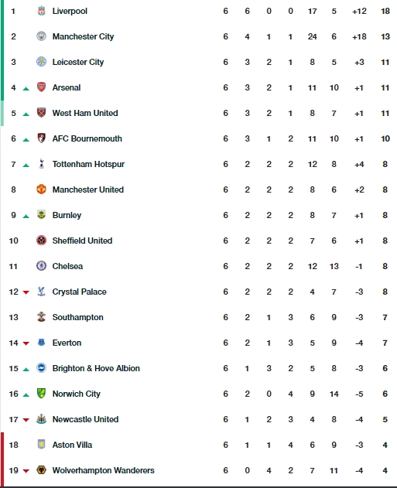Open the Southampton team link
The height and width of the screenshot is (488, 397).
(78, 317)
